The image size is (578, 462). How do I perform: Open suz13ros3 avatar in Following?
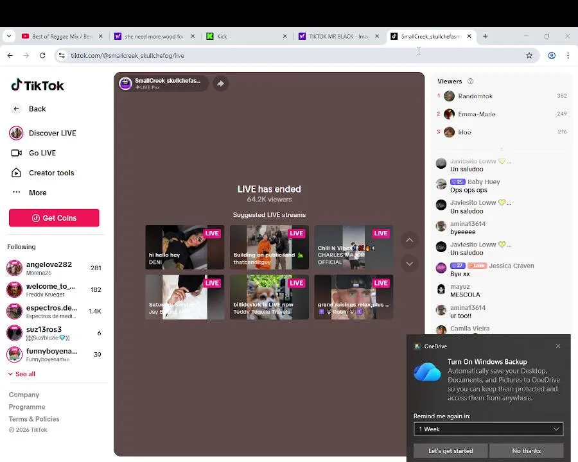(14, 332)
